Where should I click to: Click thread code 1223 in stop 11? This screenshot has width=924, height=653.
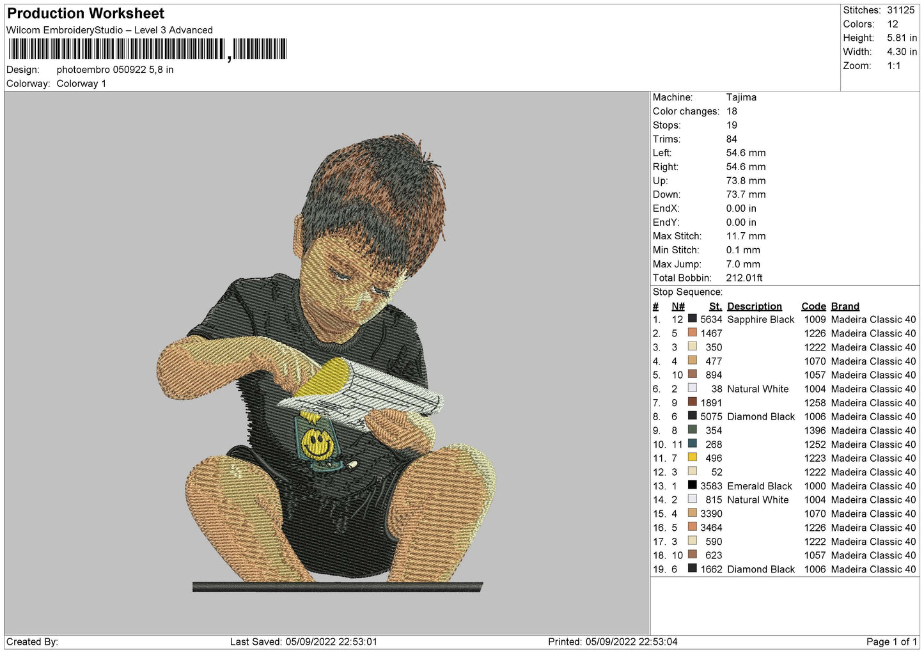[x=815, y=459]
